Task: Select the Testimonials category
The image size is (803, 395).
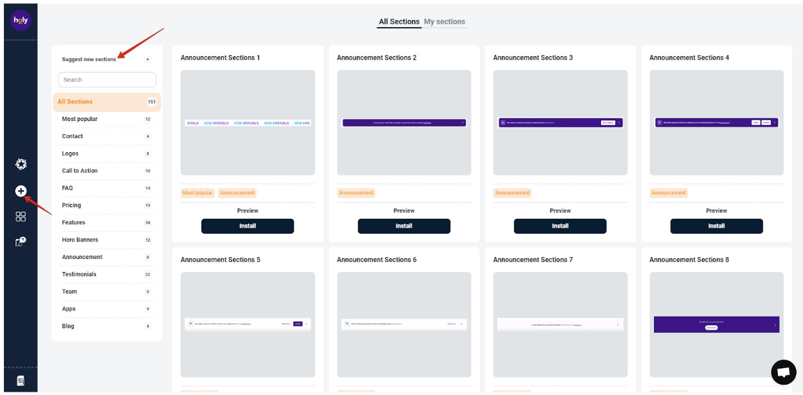Action: coord(107,275)
